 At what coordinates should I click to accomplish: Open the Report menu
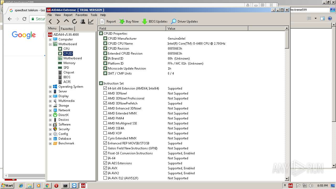(x=68, y=15)
